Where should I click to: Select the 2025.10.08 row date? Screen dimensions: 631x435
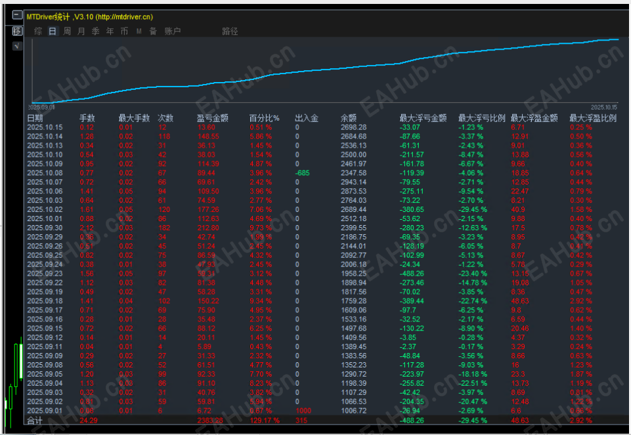tap(45, 173)
